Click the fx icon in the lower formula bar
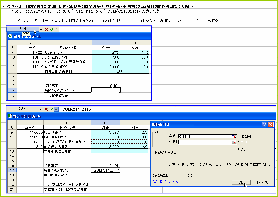278x197 pixels. click(55, 109)
